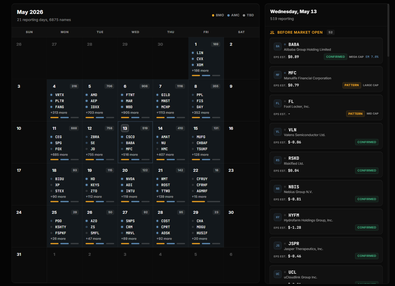Expand +47 more on May 26
395x286 pixels.
(x=93, y=239)
